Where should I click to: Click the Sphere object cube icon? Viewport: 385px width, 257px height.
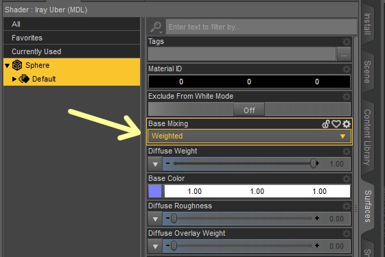[x=17, y=65]
